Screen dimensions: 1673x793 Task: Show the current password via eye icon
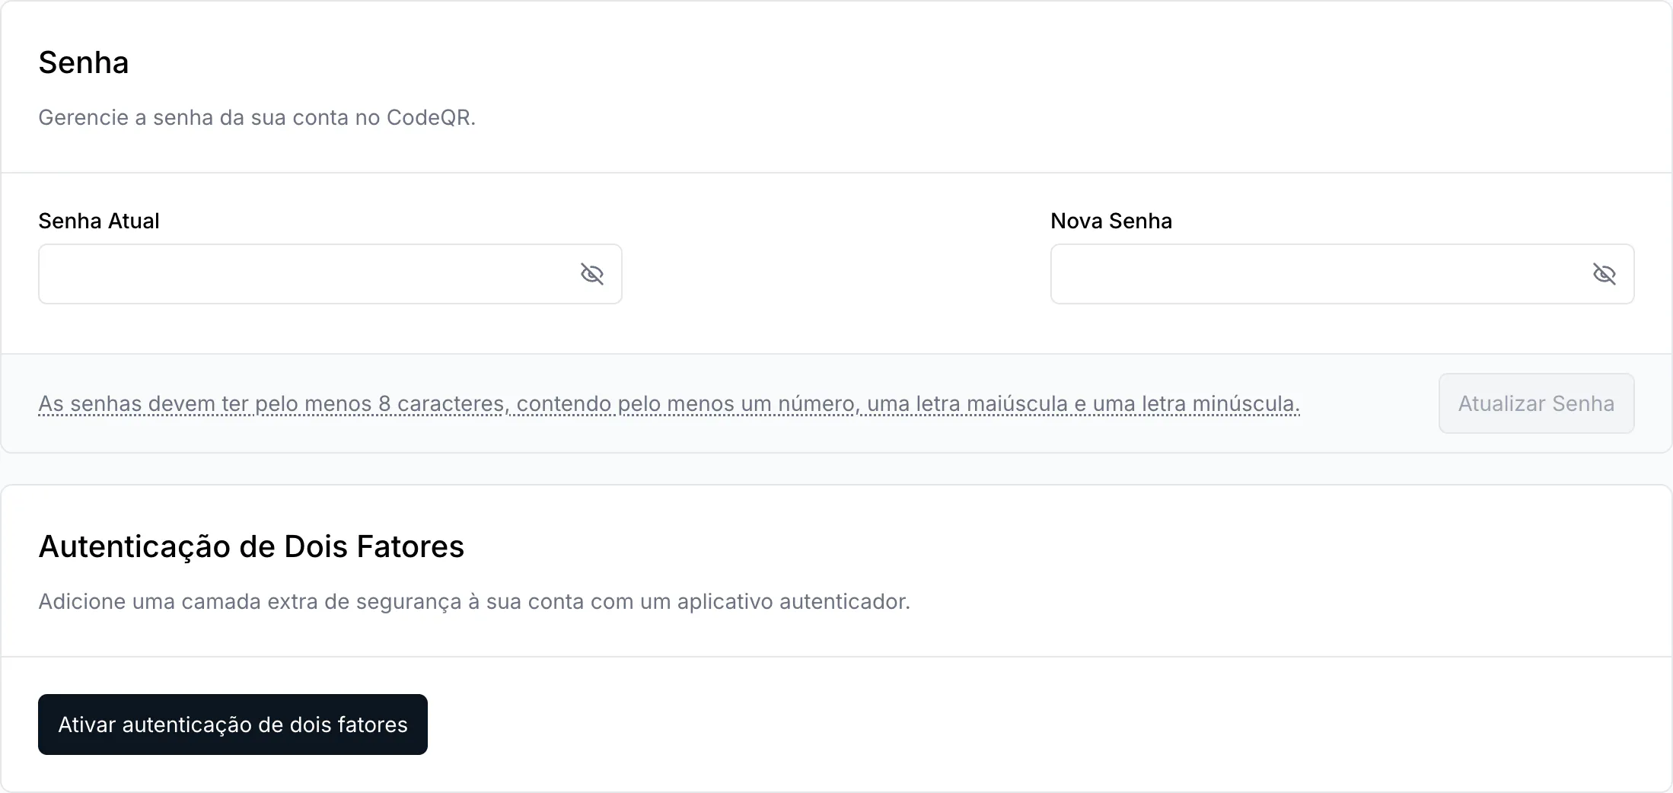click(x=591, y=274)
